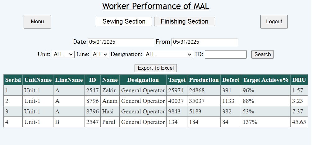Expand the Line dropdown

click(100, 54)
